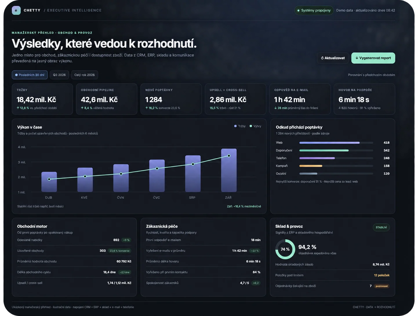Click the pozornost warning badge
The width and height of the screenshot is (418, 316).
coord(381,286)
